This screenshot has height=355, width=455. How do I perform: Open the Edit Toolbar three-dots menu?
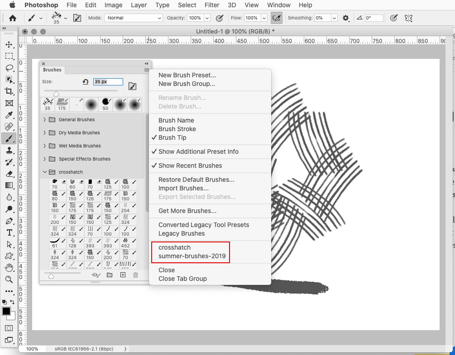pos(9,291)
